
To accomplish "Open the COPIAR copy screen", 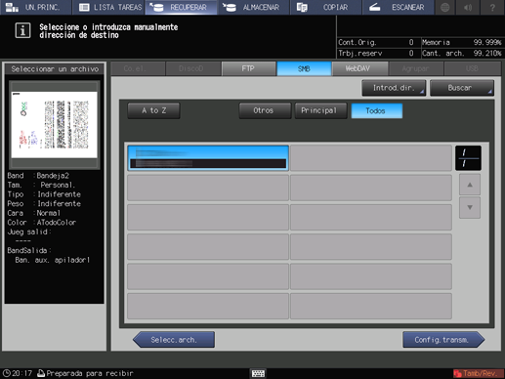I will (326, 7).
